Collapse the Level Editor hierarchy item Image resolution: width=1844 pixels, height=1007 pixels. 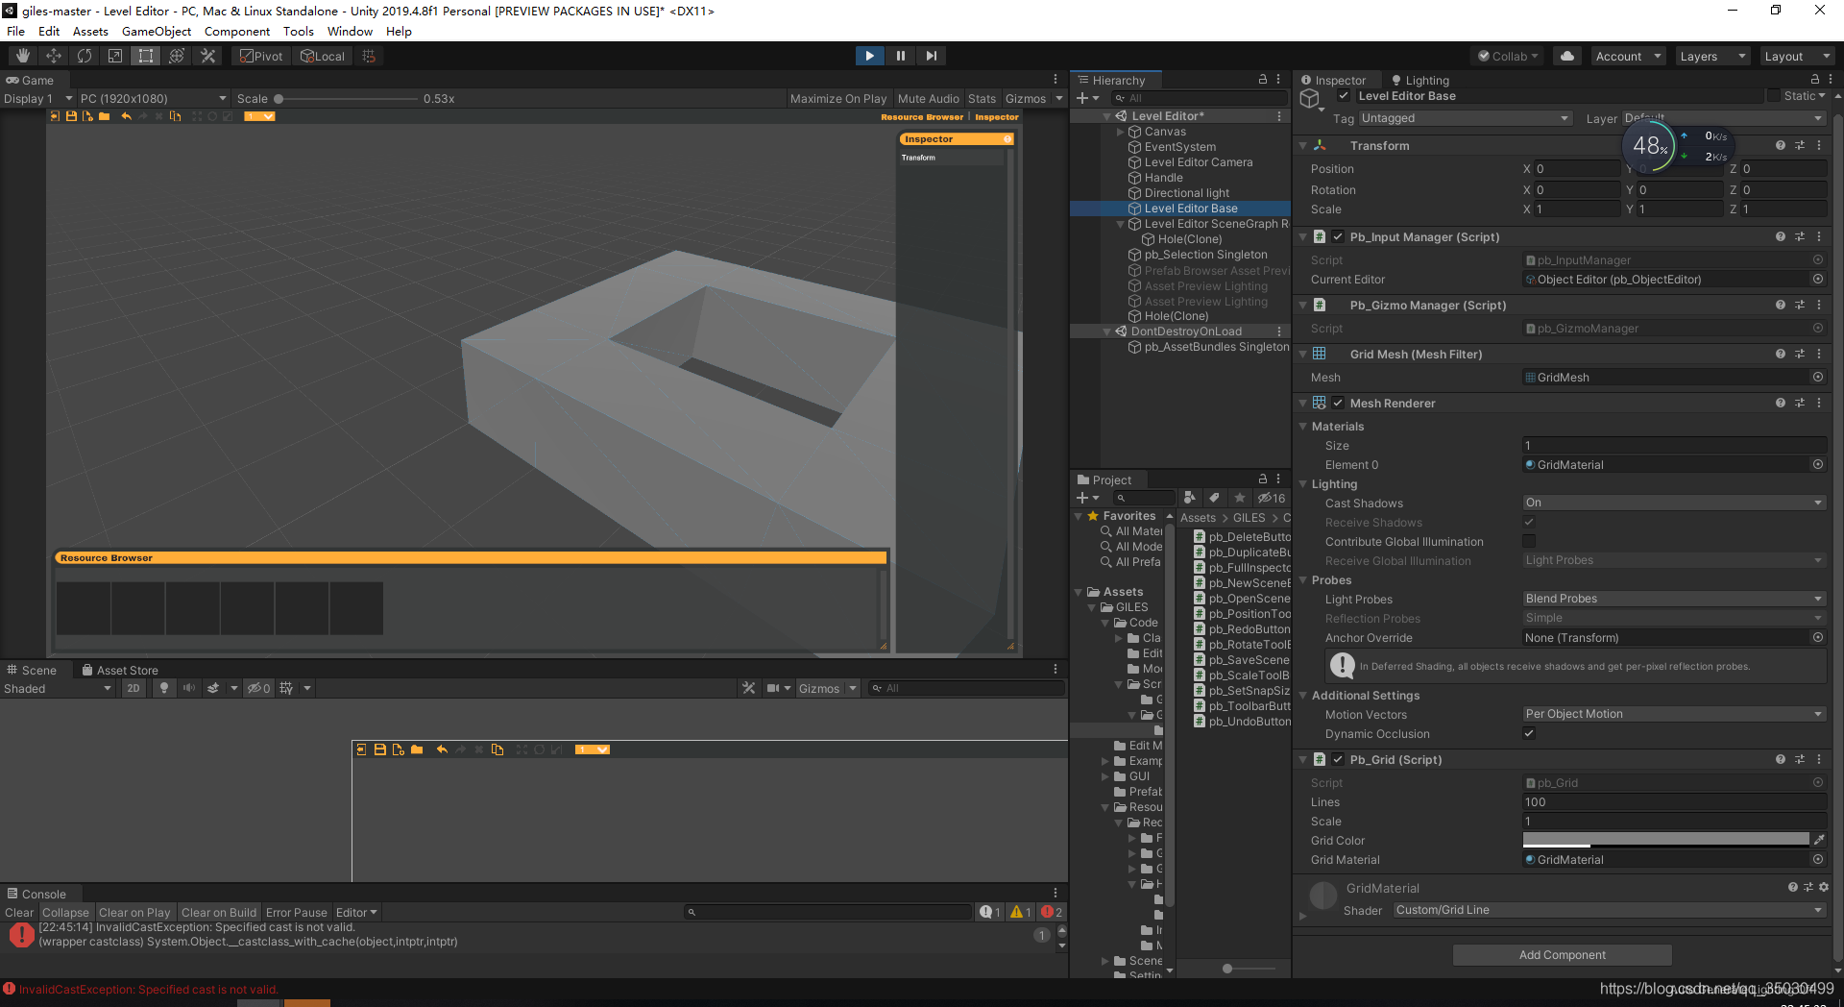(x=1106, y=114)
